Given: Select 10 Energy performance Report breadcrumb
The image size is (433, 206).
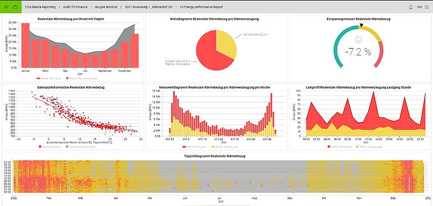Looking at the screenshot, I should tap(201, 7).
